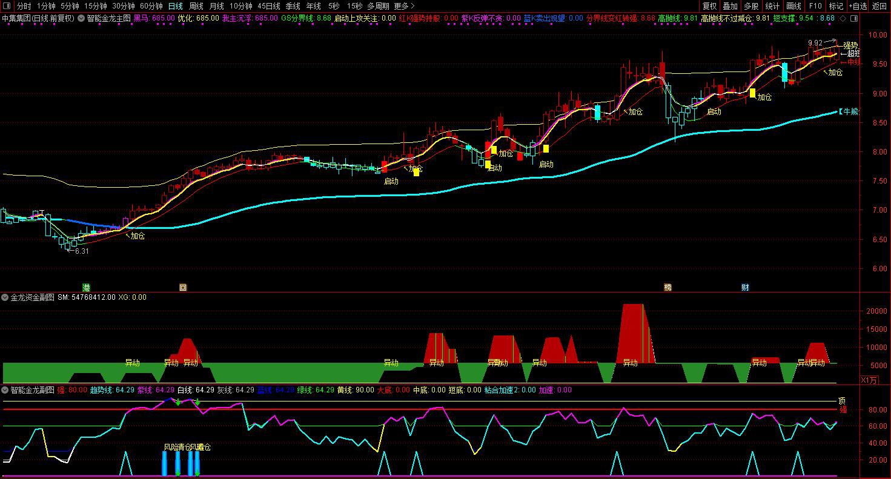Expand the 智能金龙副图 indicator dropdown
The image size is (891, 479).
[5, 390]
